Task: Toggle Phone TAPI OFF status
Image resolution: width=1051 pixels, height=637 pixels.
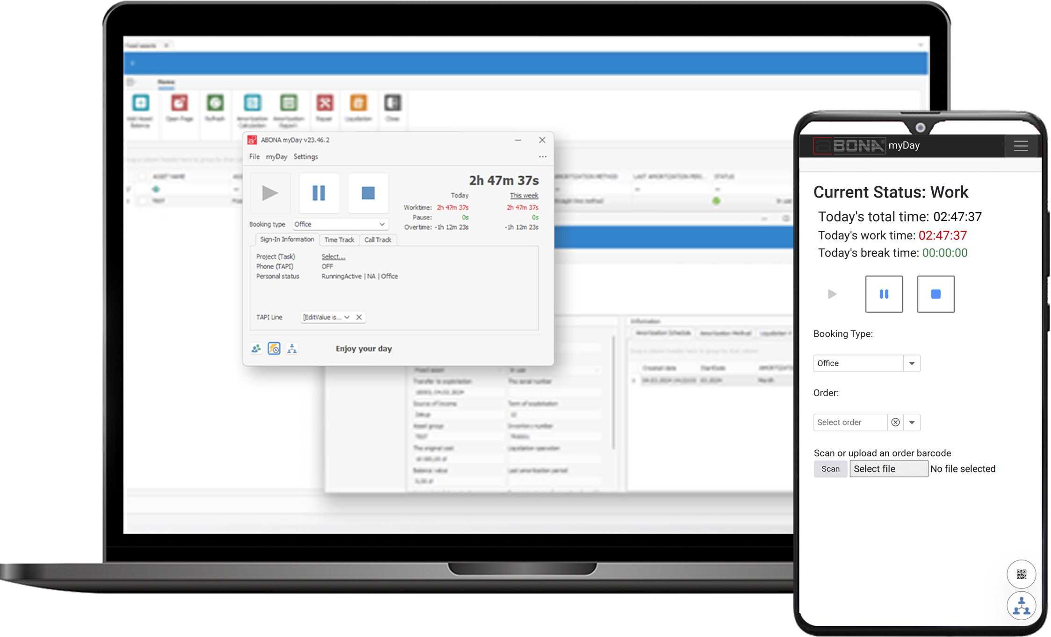Action: [x=326, y=266]
